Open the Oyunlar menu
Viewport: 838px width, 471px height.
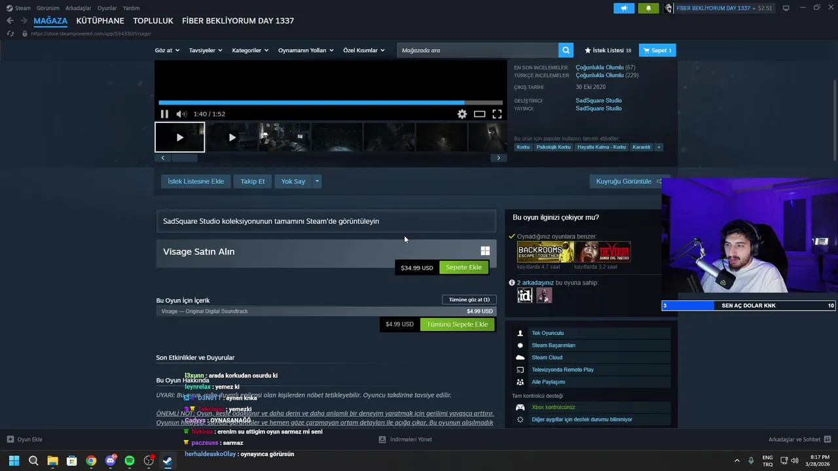[x=107, y=8]
